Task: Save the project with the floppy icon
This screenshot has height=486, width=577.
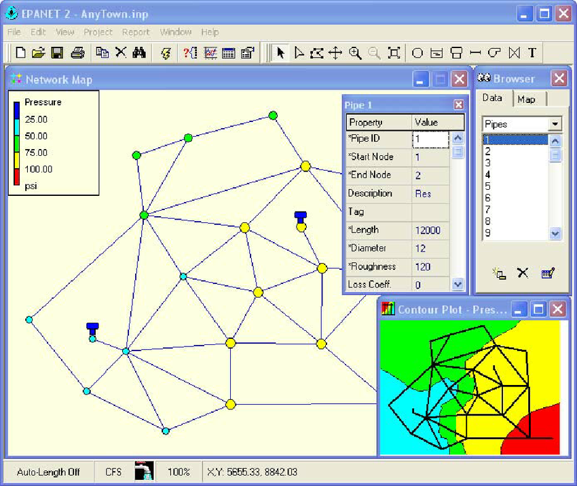Action: point(57,53)
